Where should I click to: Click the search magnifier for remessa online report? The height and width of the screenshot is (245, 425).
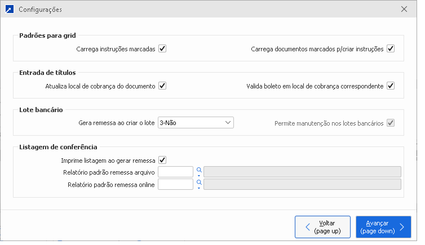(x=198, y=182)
